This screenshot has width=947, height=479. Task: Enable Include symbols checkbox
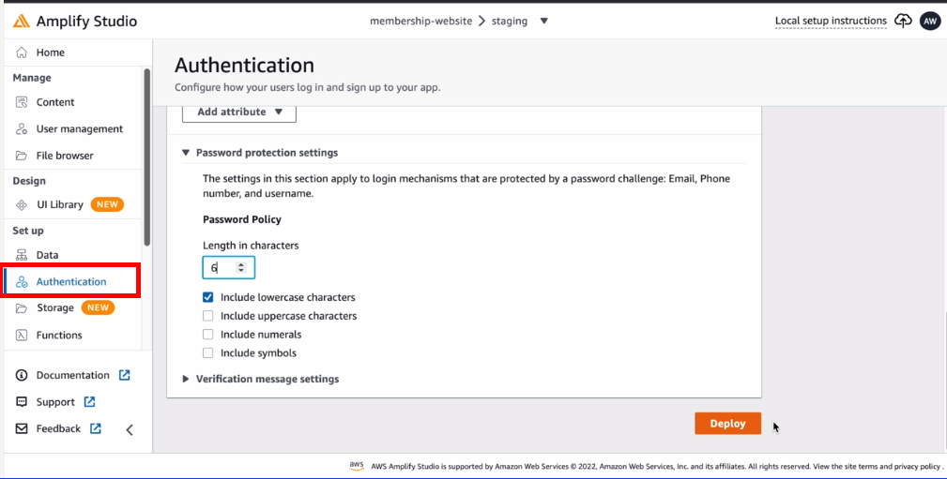click(207, 352)
